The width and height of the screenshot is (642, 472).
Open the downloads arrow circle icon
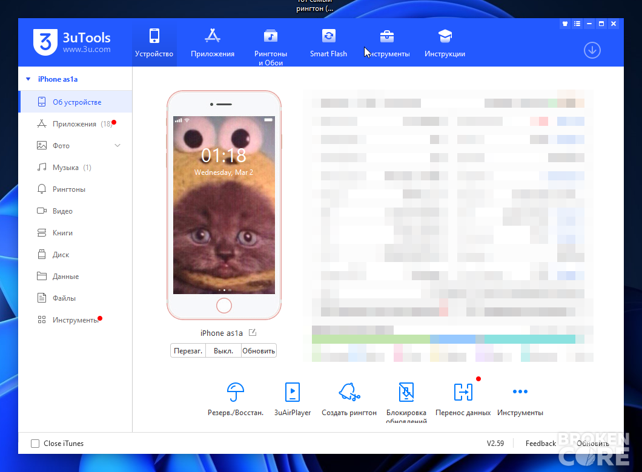[x=592, y=50]
